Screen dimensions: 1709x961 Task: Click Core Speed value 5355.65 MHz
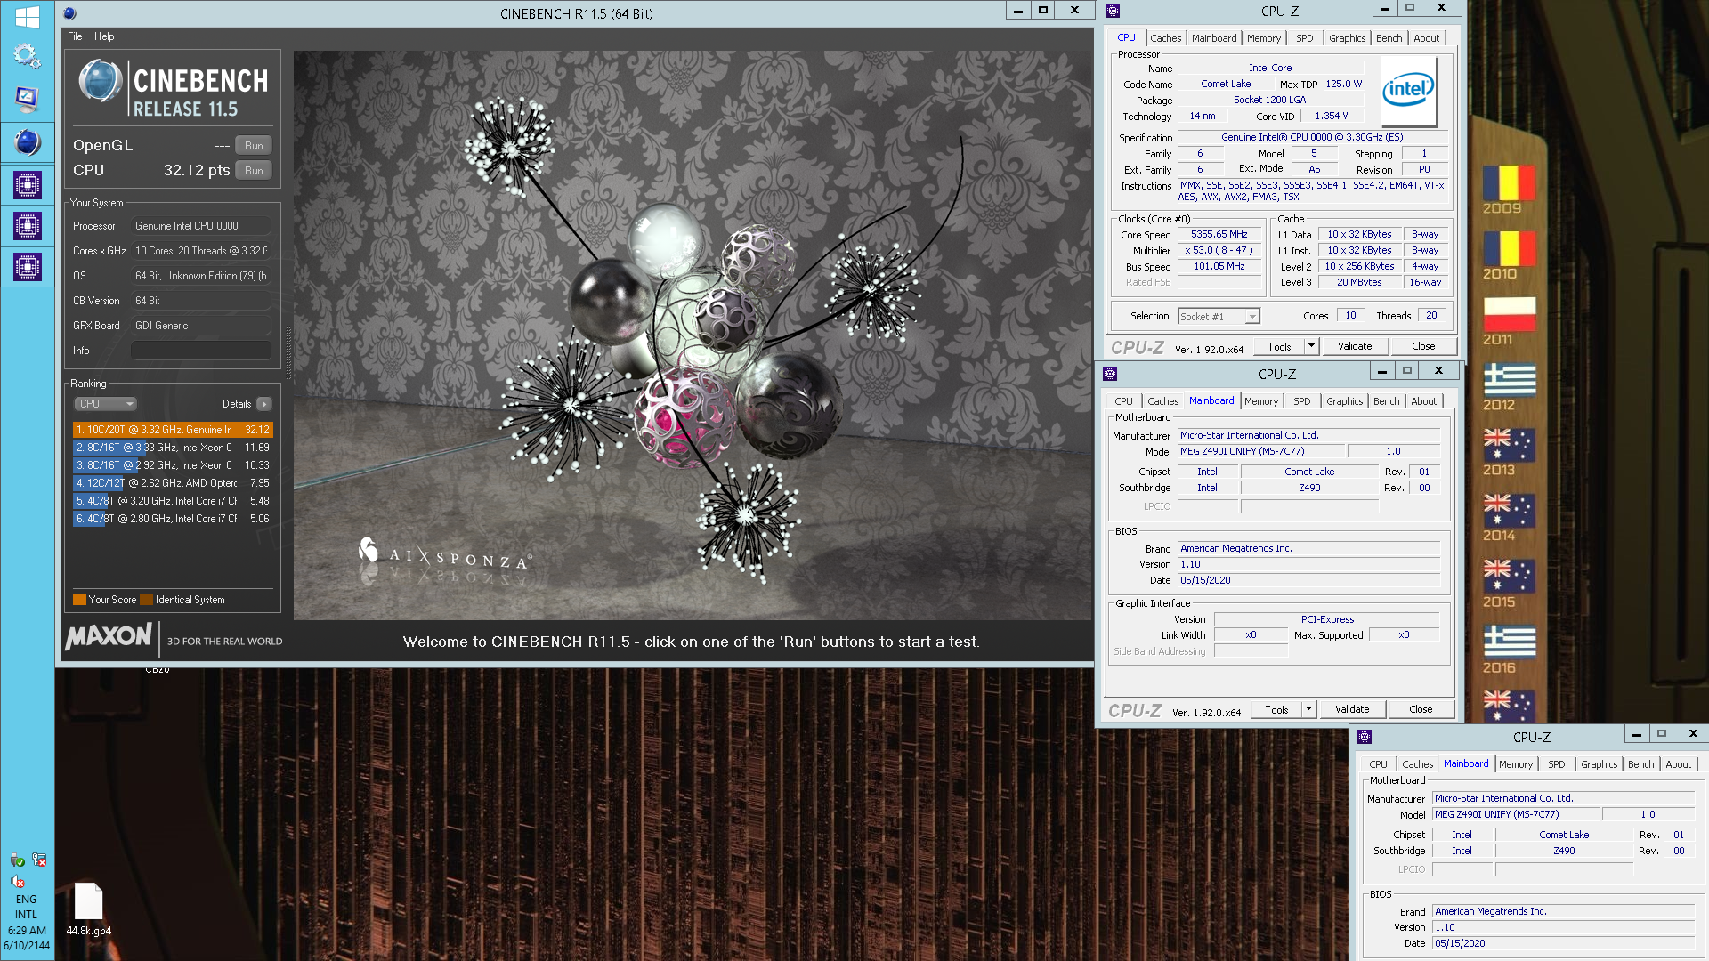pos(1219,235)
